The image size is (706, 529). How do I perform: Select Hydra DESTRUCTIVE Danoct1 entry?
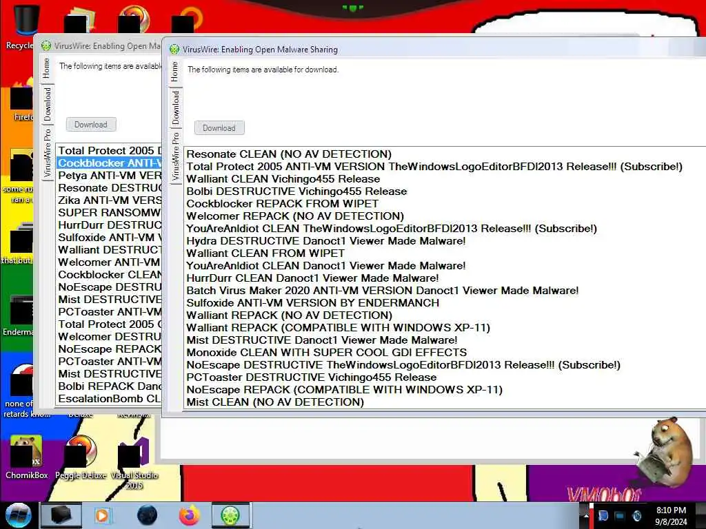(326, 240)
